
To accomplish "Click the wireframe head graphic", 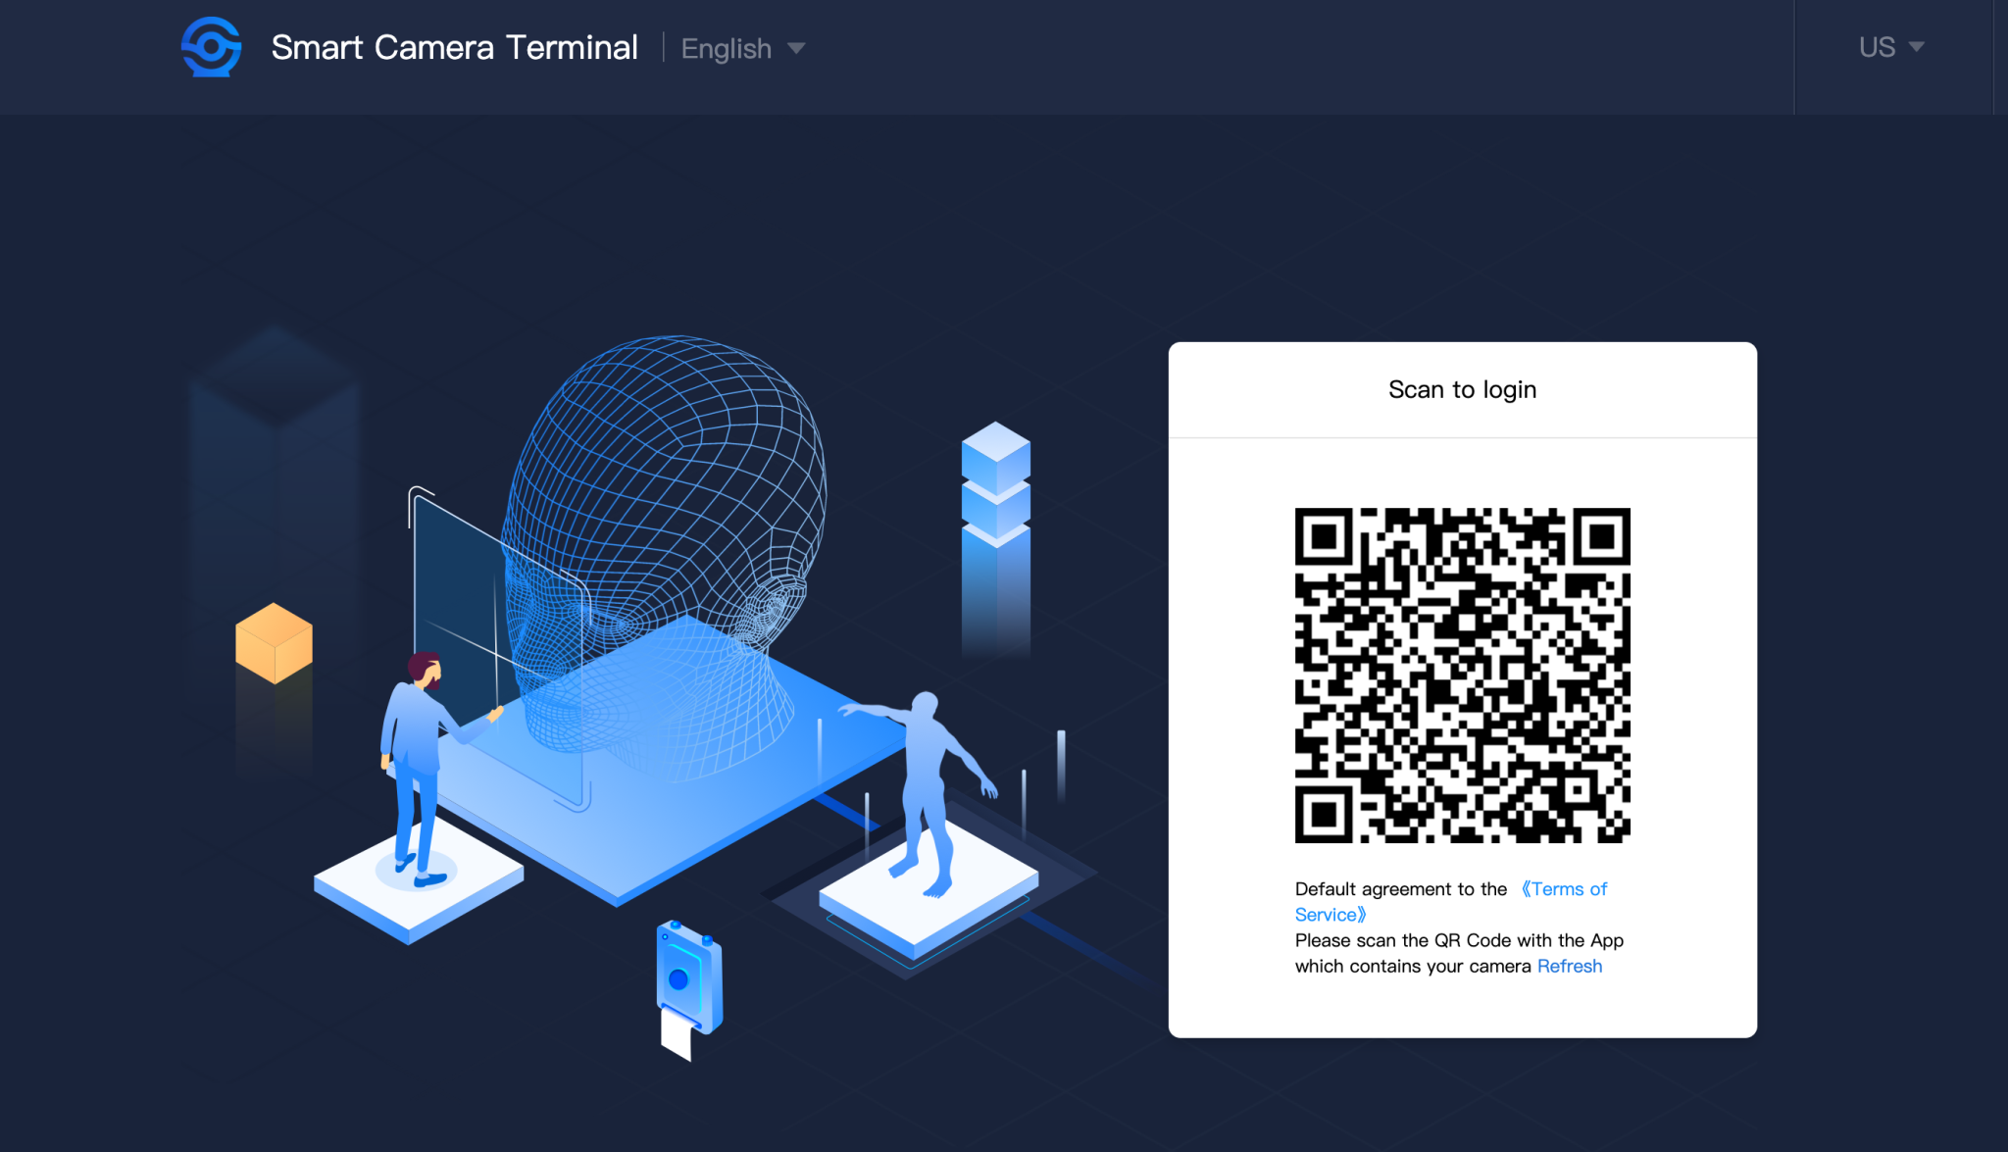I will pos(665,549).
